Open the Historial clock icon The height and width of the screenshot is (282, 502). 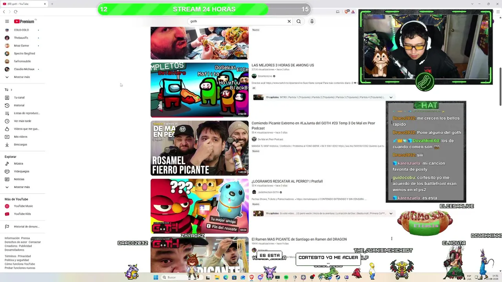click(x=7, y=105)
